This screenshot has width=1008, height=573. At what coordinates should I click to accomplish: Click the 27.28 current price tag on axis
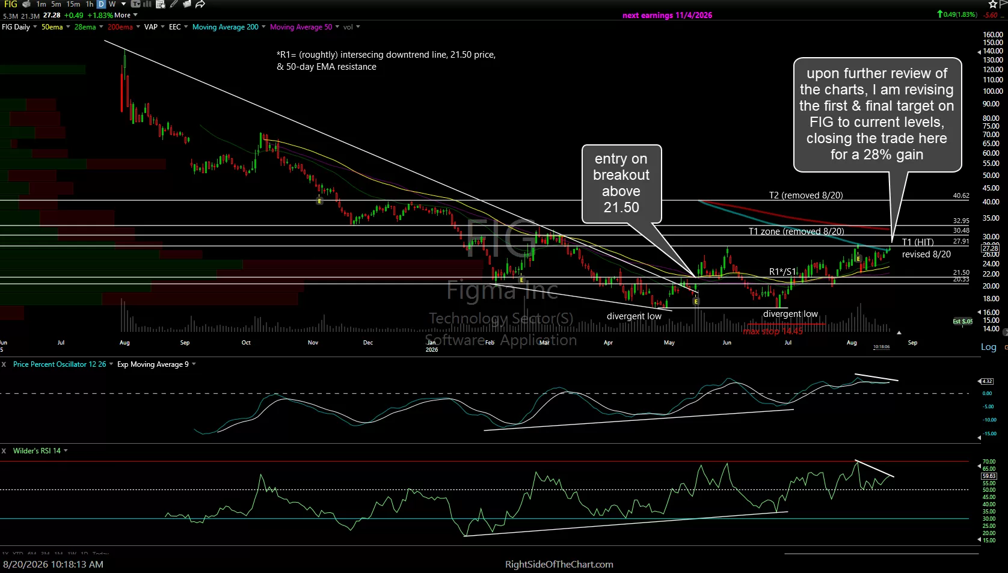pyautogui.click(x=990, y=248)
